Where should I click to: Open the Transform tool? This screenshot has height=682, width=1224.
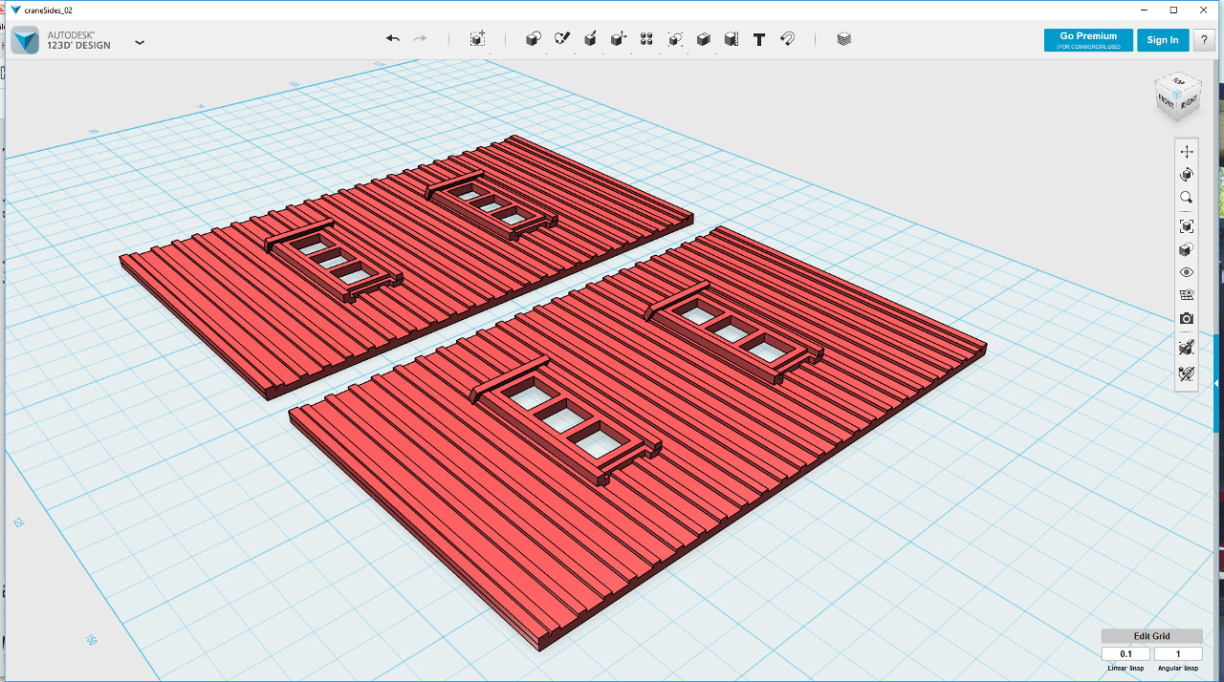tap(477, 39)
